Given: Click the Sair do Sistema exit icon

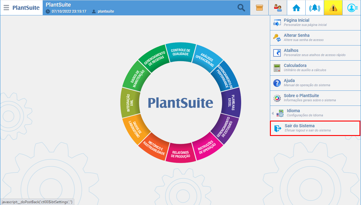Looking at the screenshot, I should tap(278, 128).
